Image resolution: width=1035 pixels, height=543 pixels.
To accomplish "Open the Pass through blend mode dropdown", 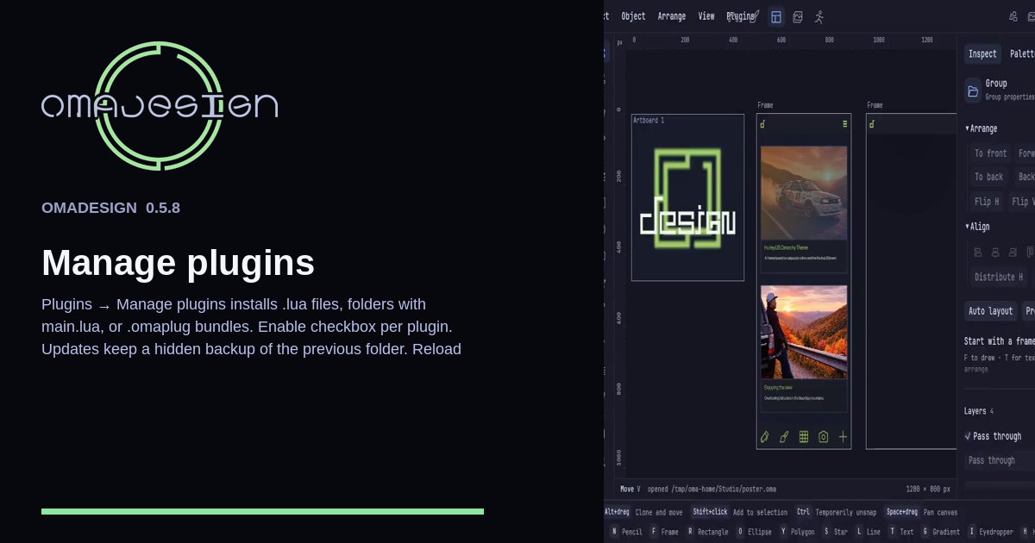I will point(1000,460).
